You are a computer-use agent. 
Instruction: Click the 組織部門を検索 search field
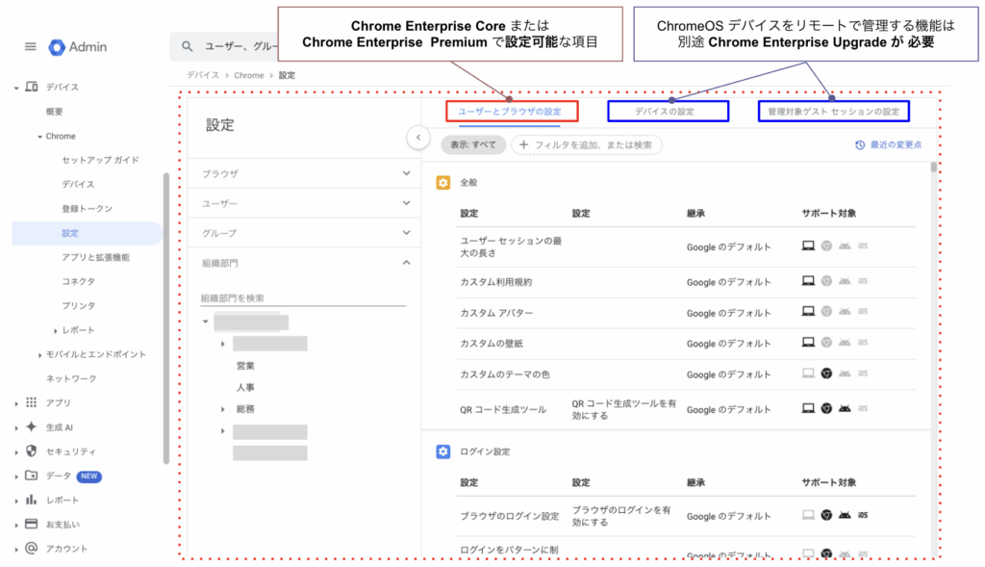[x=303, y=298]
